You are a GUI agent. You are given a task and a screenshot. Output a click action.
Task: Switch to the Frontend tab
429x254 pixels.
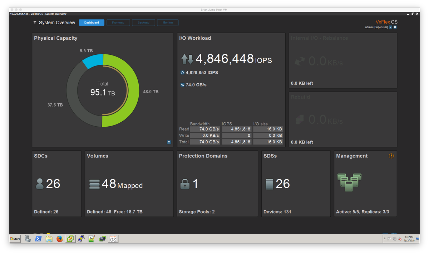(118, 22)
